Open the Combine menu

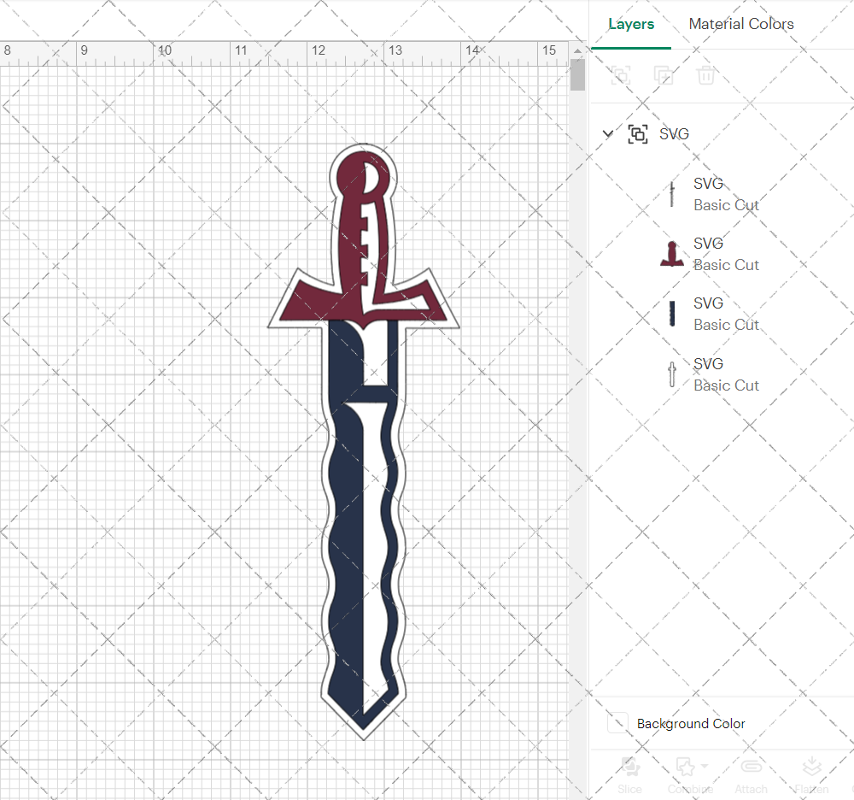click(x=691, y=775)
